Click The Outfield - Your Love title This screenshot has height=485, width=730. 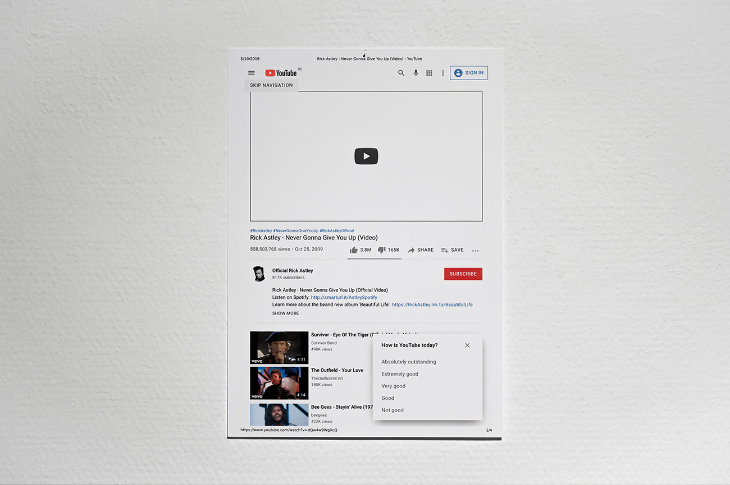pos(337,371)
